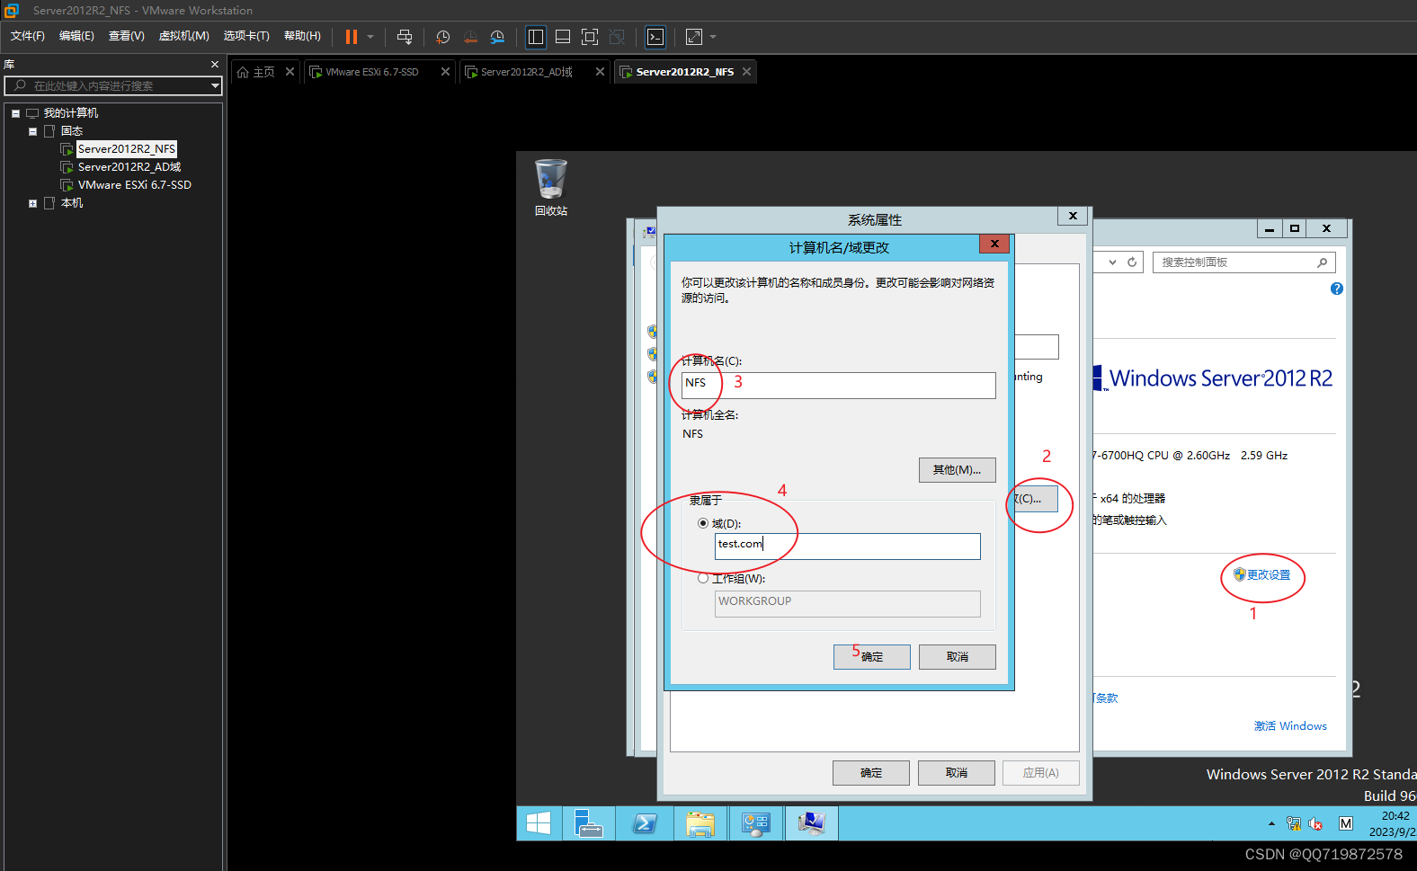Open the address bar history dropdown arrow
1417x871 pixels.
[1112, 262]
